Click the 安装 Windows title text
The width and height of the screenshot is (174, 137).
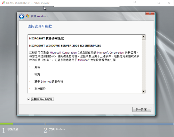pyautogui.click(x=39, y=16)
